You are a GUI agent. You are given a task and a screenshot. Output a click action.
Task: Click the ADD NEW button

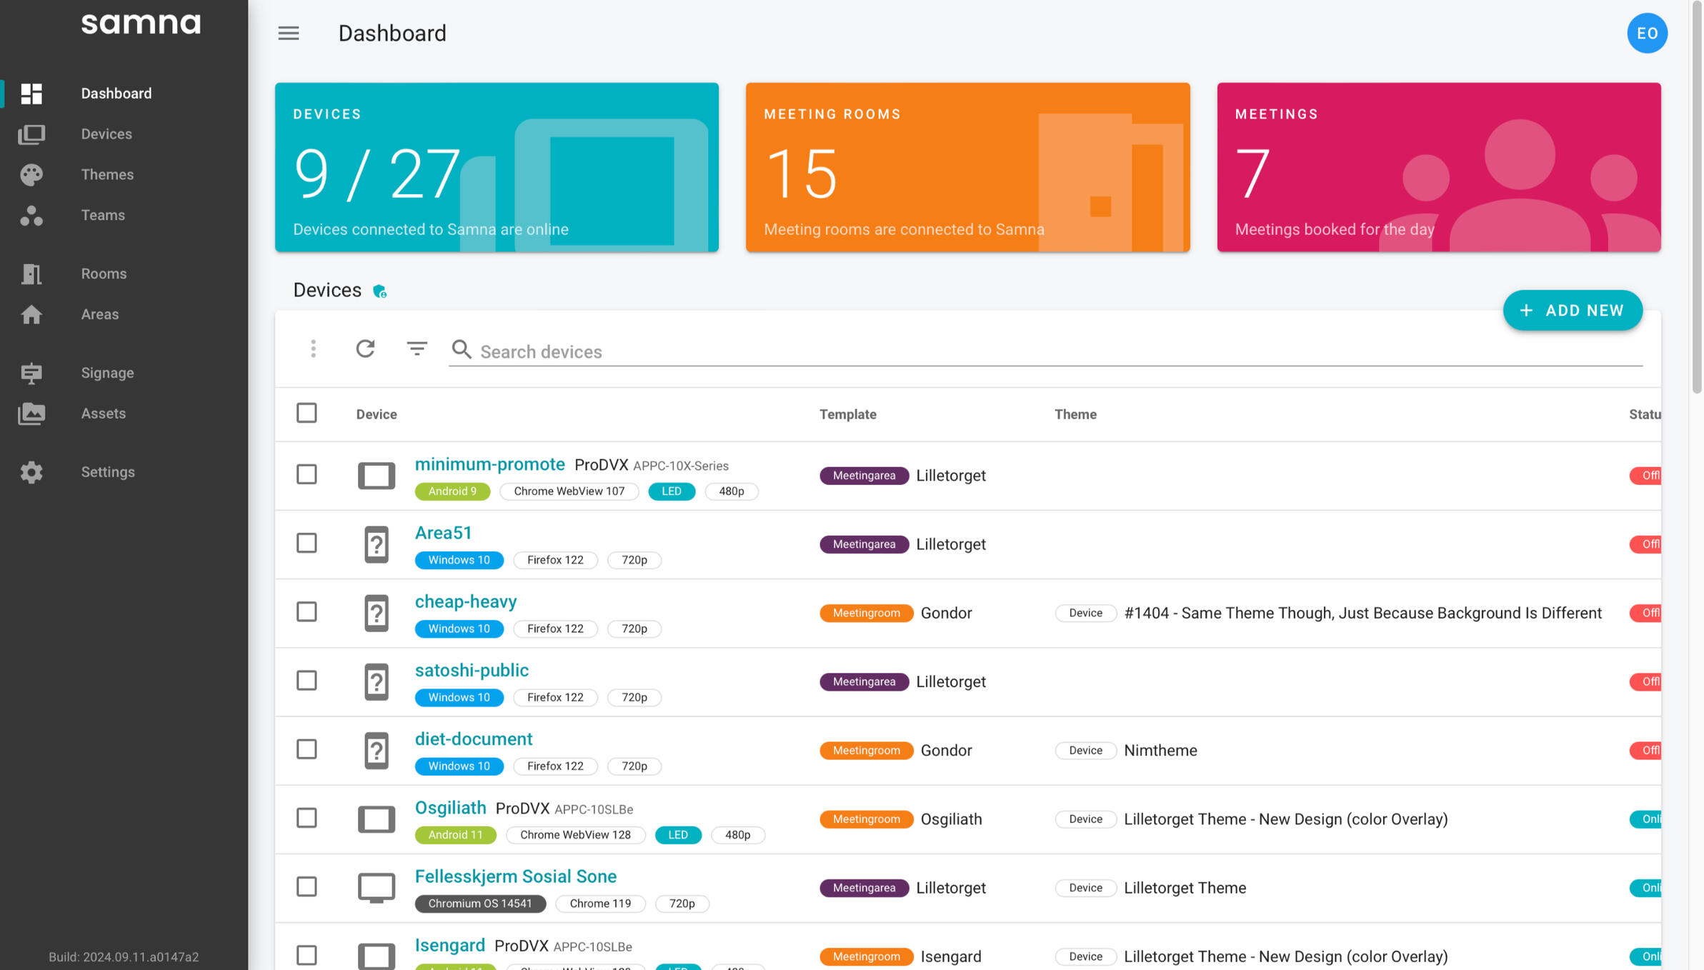tap(1572, 310)
